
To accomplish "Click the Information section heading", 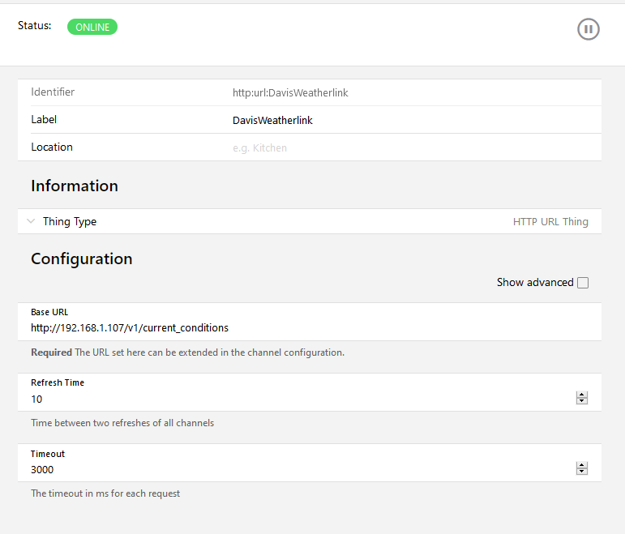I will click(75, 186).
